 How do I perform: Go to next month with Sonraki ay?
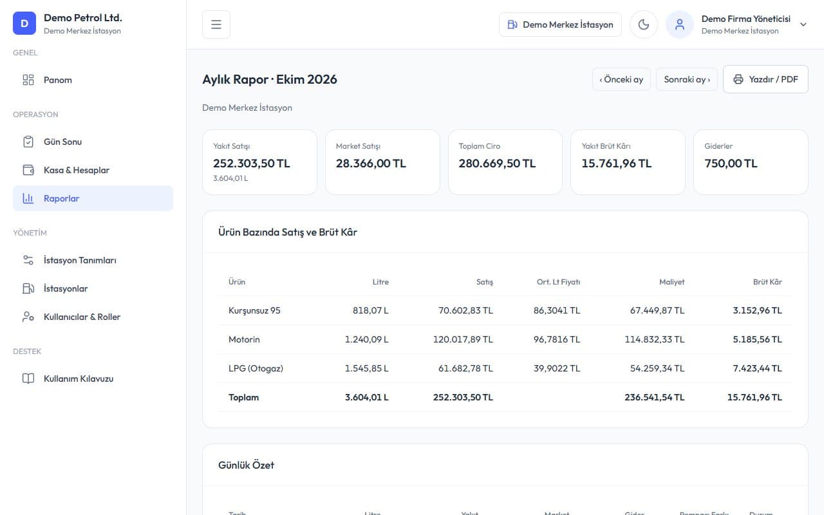(687, 79)
